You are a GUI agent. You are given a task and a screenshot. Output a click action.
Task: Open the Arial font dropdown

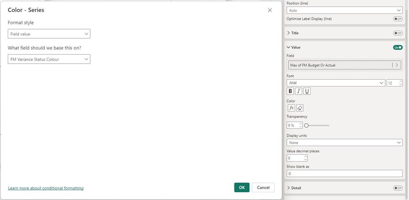[x=336, y=83]
